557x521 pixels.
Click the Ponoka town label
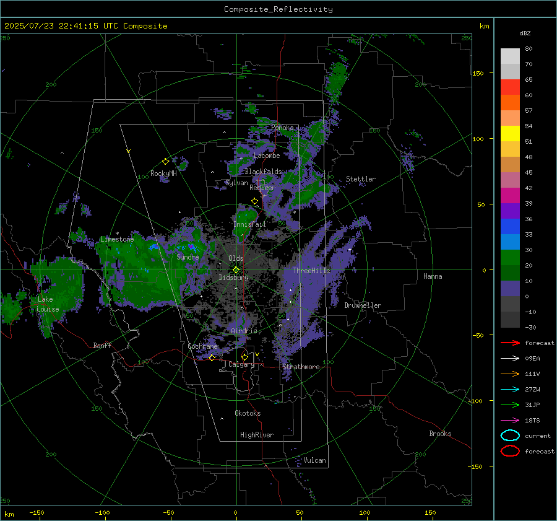(282, 128)
